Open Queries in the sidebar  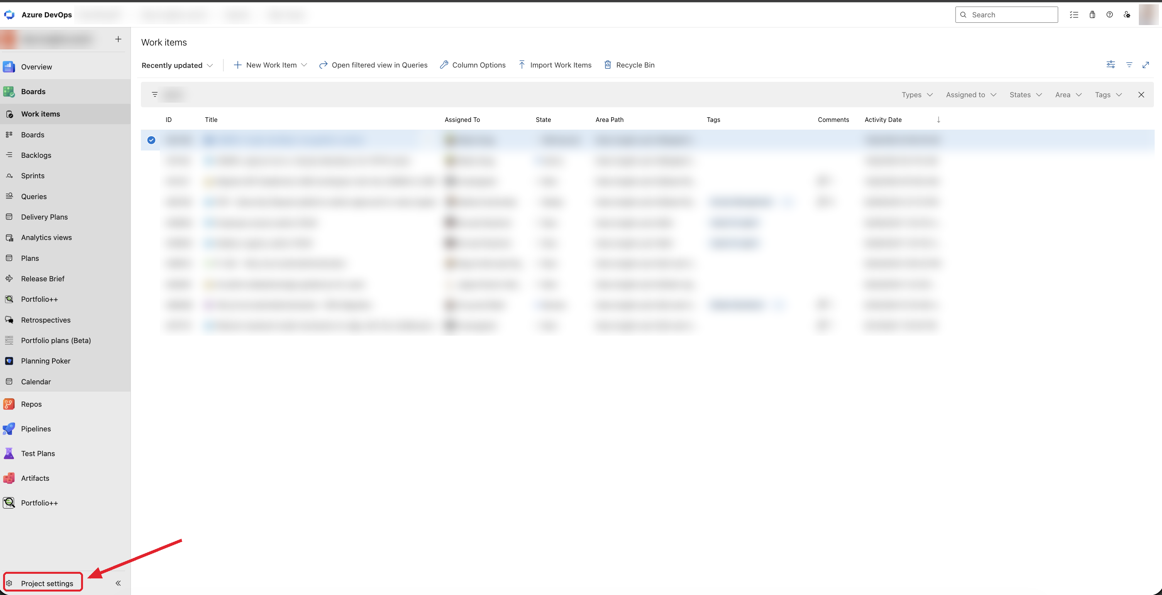(65, 196)
